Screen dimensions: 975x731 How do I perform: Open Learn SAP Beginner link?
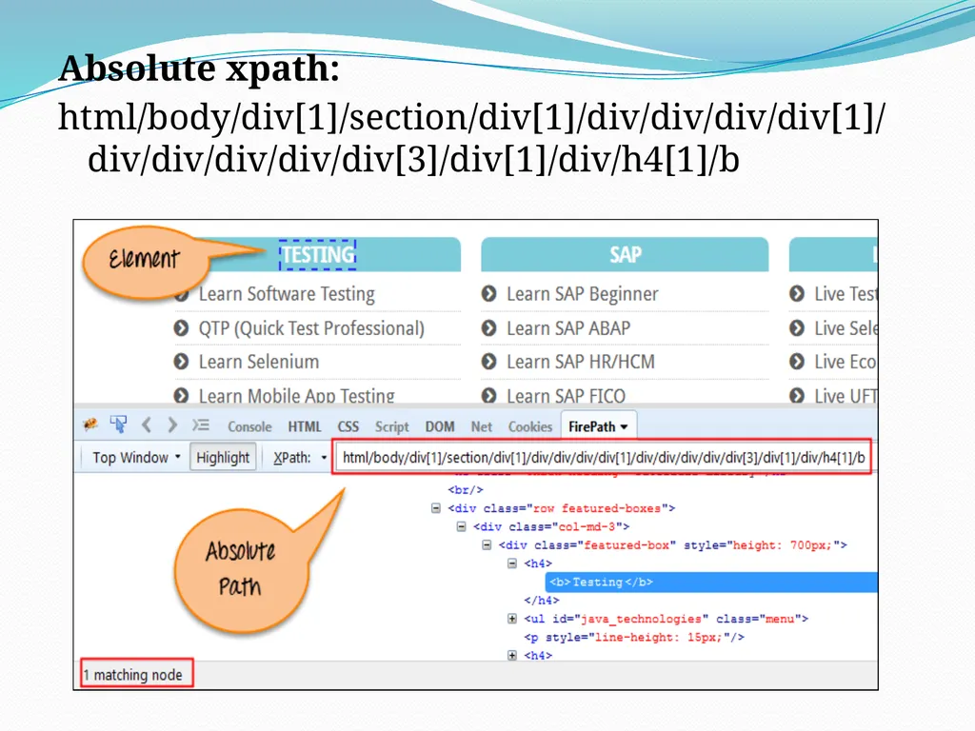coord(582,294)
